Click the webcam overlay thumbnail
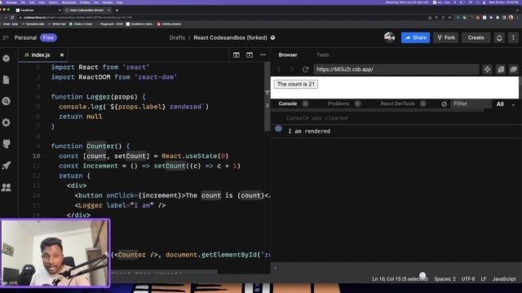This screenshot has width=522, height=293. point(55,253)
